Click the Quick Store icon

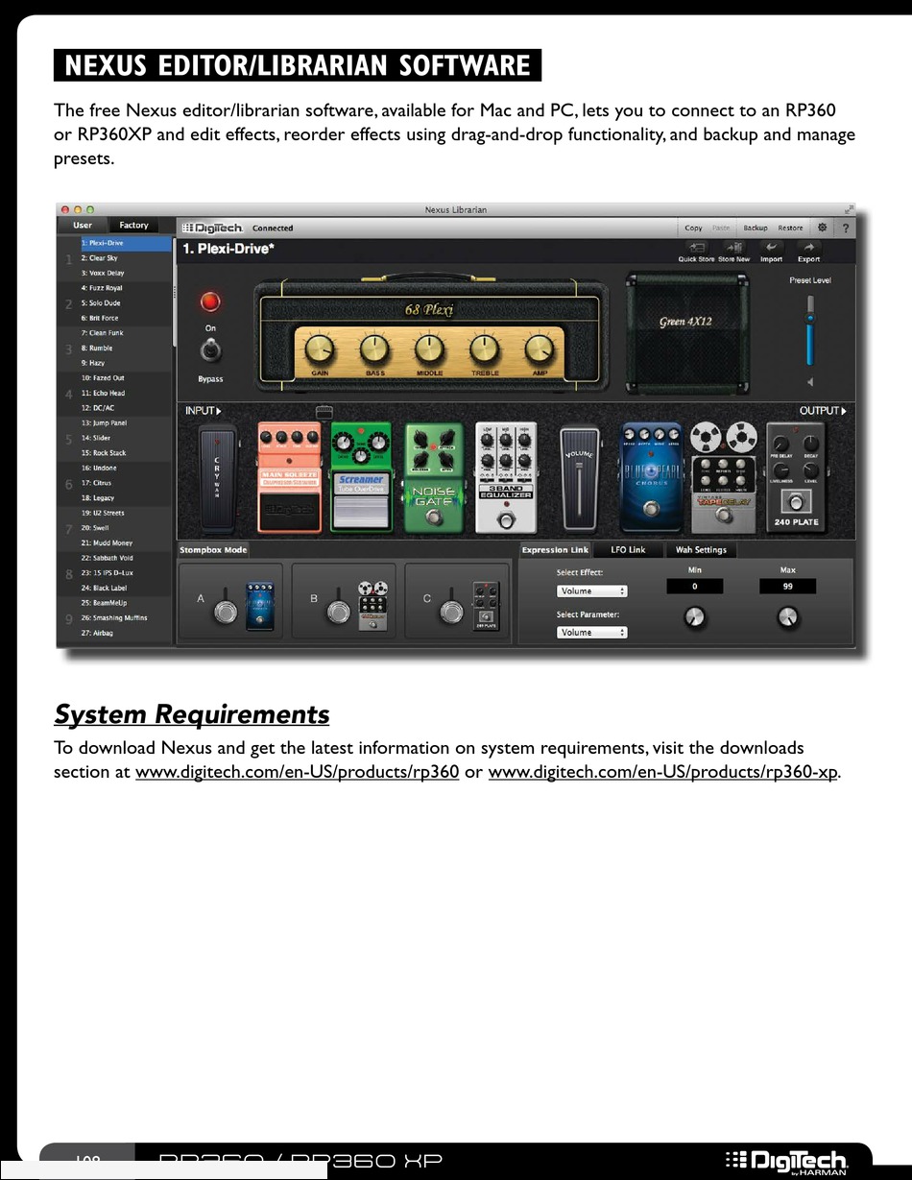pyautogui.click(x=697, y=248)
